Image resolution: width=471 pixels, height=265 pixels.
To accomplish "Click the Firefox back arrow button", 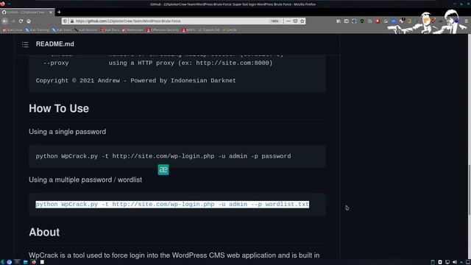I will pyautogui.click(x=5, y=21).
